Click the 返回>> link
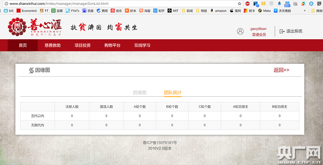Viewport: 323px width, 165px height. click(x=281, y=70)
